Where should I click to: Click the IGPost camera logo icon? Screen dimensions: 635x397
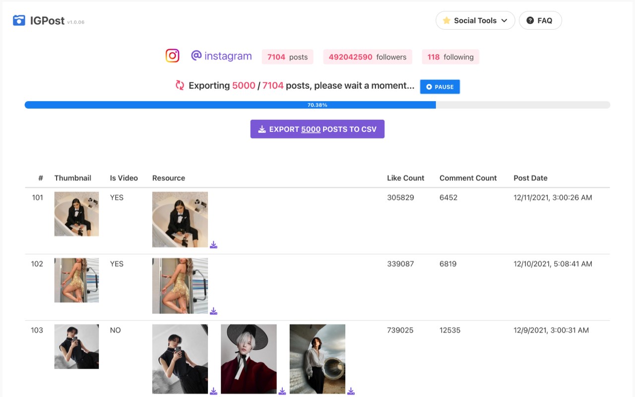click(19, 20)
